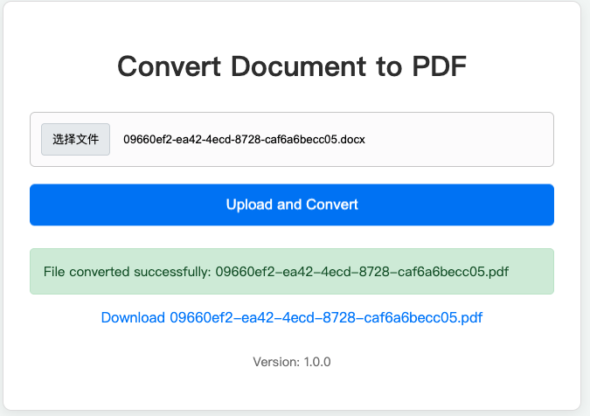Click the 1.0.0 version number
Image resolution: width=590 pixels, height=416 pixels.
[x=316, y=362]
